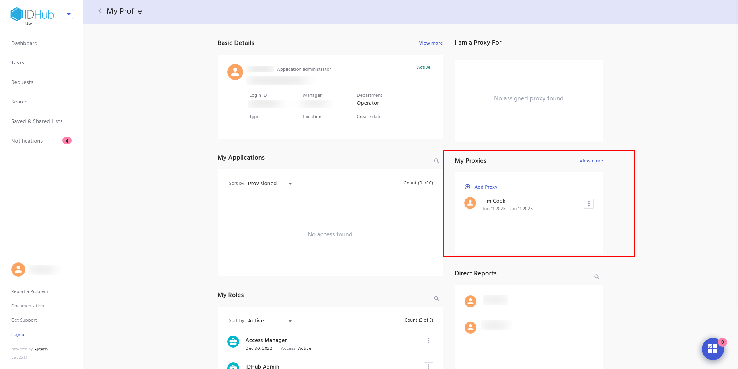The width and height of the screenshot is (738, 369).
Task: Click the Access Manager role briefcase icon
Action: pos(233,342)
